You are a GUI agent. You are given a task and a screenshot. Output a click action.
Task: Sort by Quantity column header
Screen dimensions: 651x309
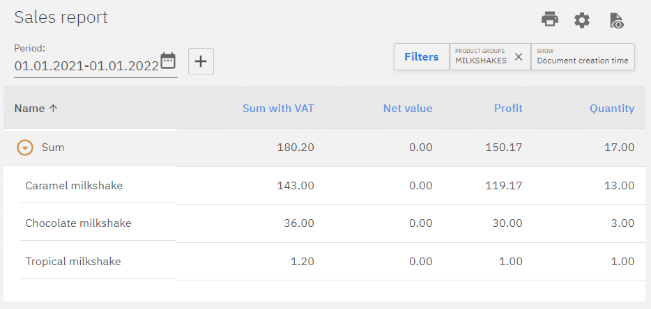click(611, 109)
